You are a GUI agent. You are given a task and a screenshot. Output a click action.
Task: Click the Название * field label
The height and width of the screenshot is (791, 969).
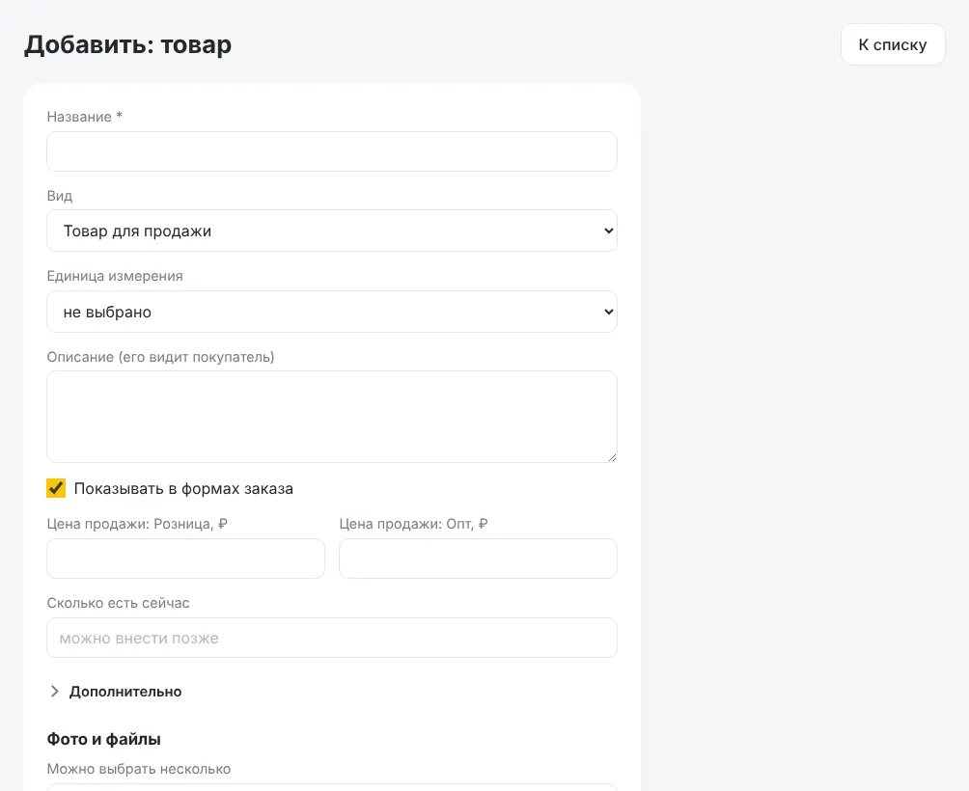(85, 117)
